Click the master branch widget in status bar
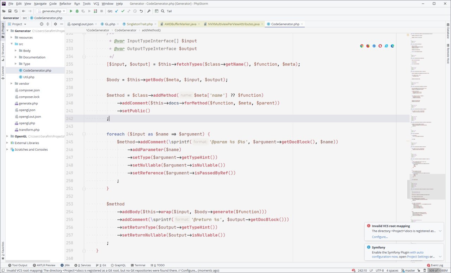This screenshot has height=273, width=451. point(408,271)
